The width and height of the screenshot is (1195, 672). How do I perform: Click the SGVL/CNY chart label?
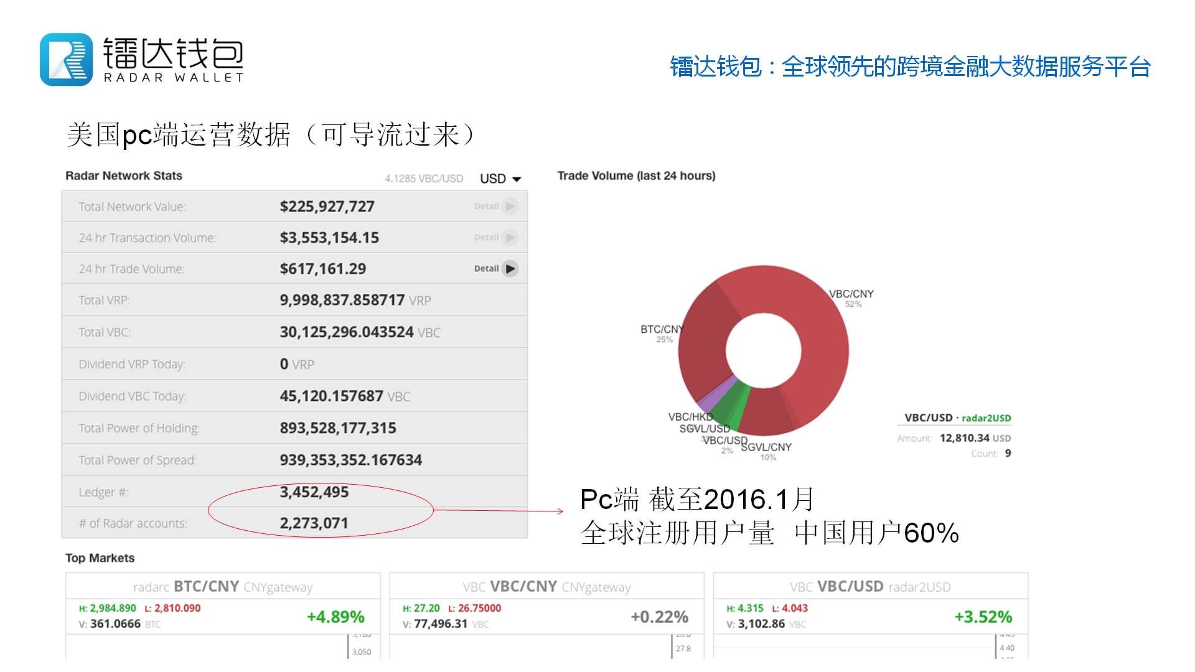pos(766,447)
